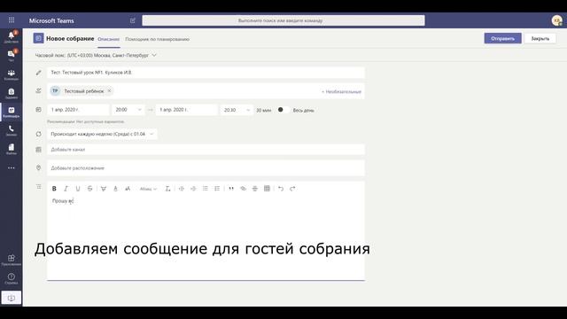Open font size tool
Viewport: 567px width, 319px height.
click(128, 189)
